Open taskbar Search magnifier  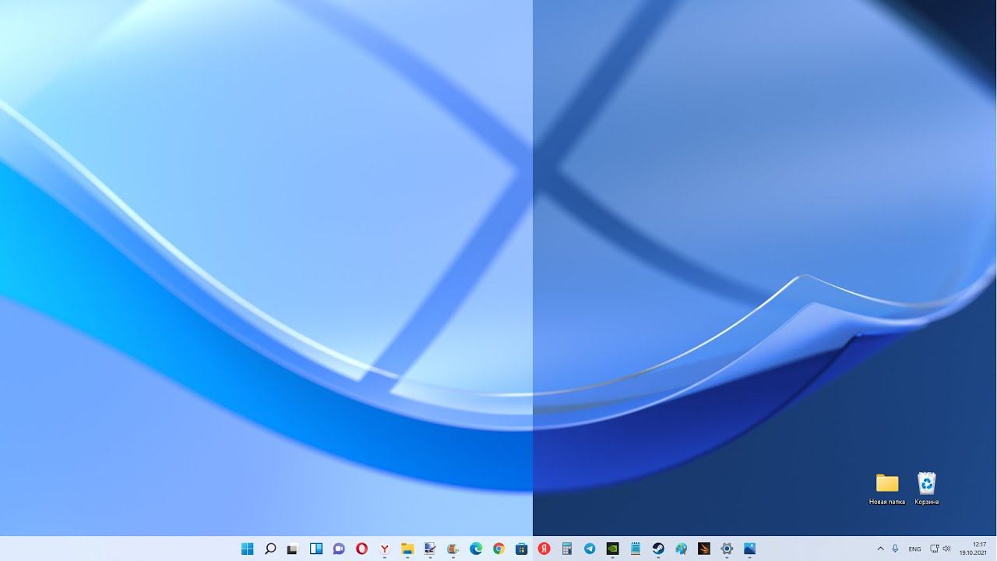pyautogui.click(x=270, y=549)
